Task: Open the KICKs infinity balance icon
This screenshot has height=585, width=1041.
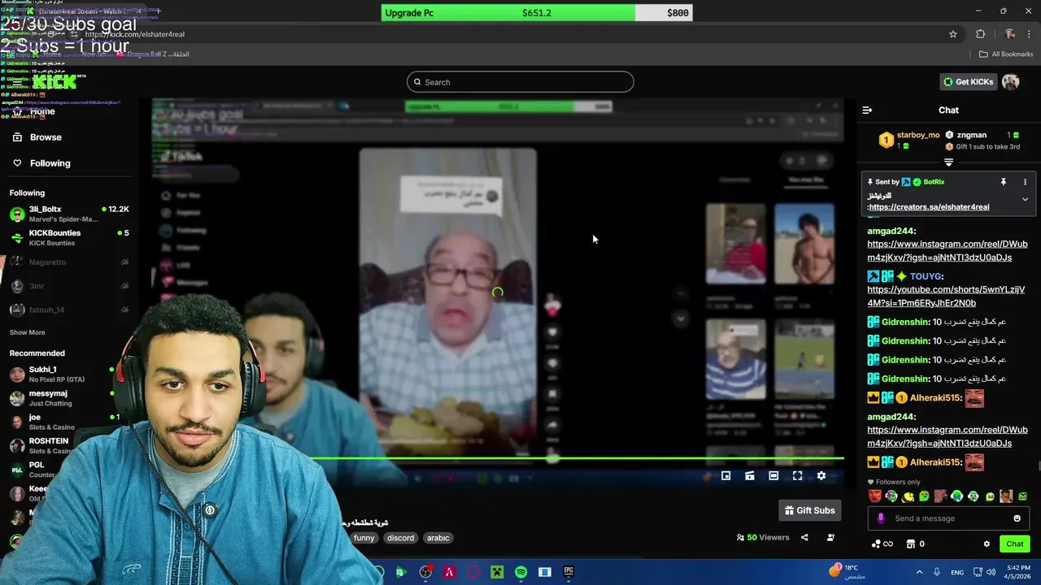Action: (882, 544)
